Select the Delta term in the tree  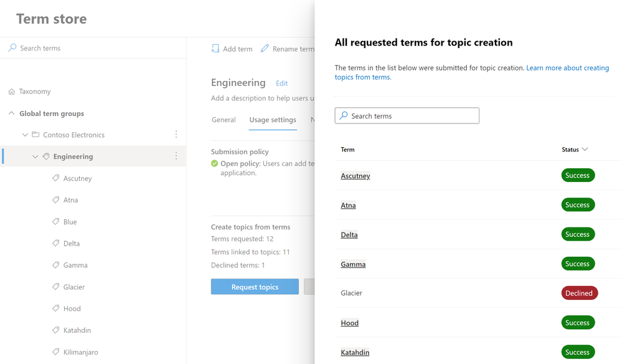(x=72, y=243)
